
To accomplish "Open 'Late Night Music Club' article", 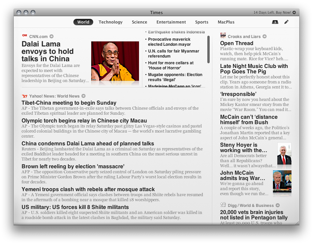I will pyautogui.click(x=254, y=69).
